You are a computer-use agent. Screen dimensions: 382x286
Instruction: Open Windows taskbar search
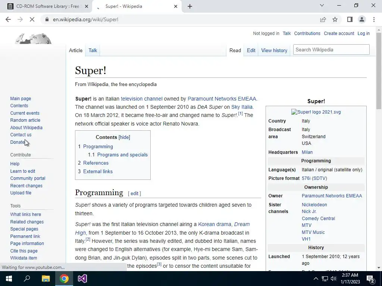[x=27, y=279]
